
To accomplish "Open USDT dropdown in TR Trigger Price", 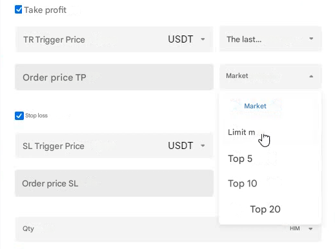I will tap(187, 39).
